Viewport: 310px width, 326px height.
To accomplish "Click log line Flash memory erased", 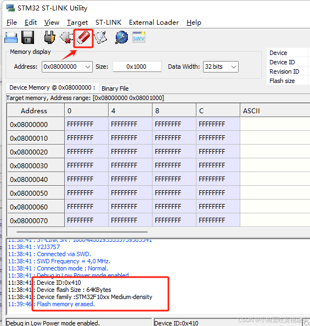I will click(x=51, y=304).
